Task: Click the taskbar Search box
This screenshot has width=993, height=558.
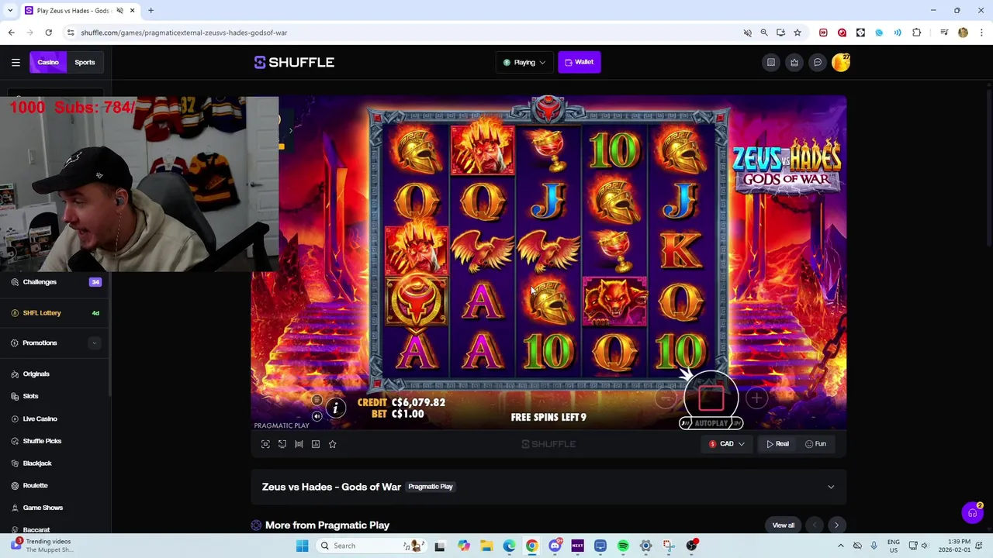Action: click(372, 546)
